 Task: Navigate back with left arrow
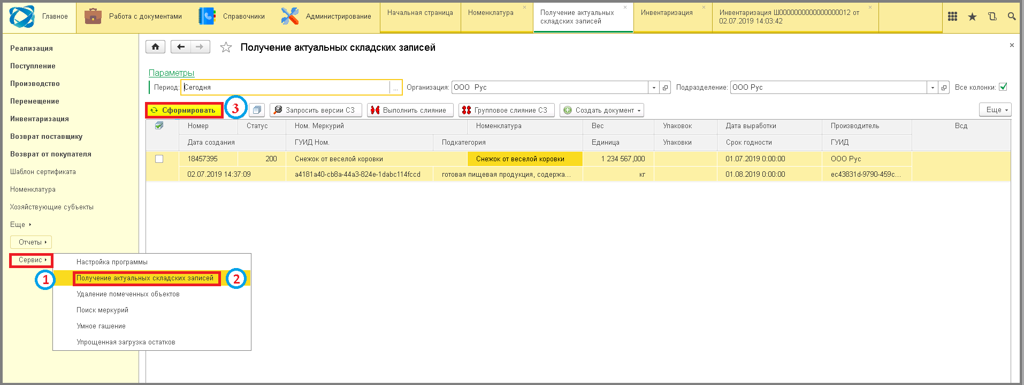coord(180,47)
